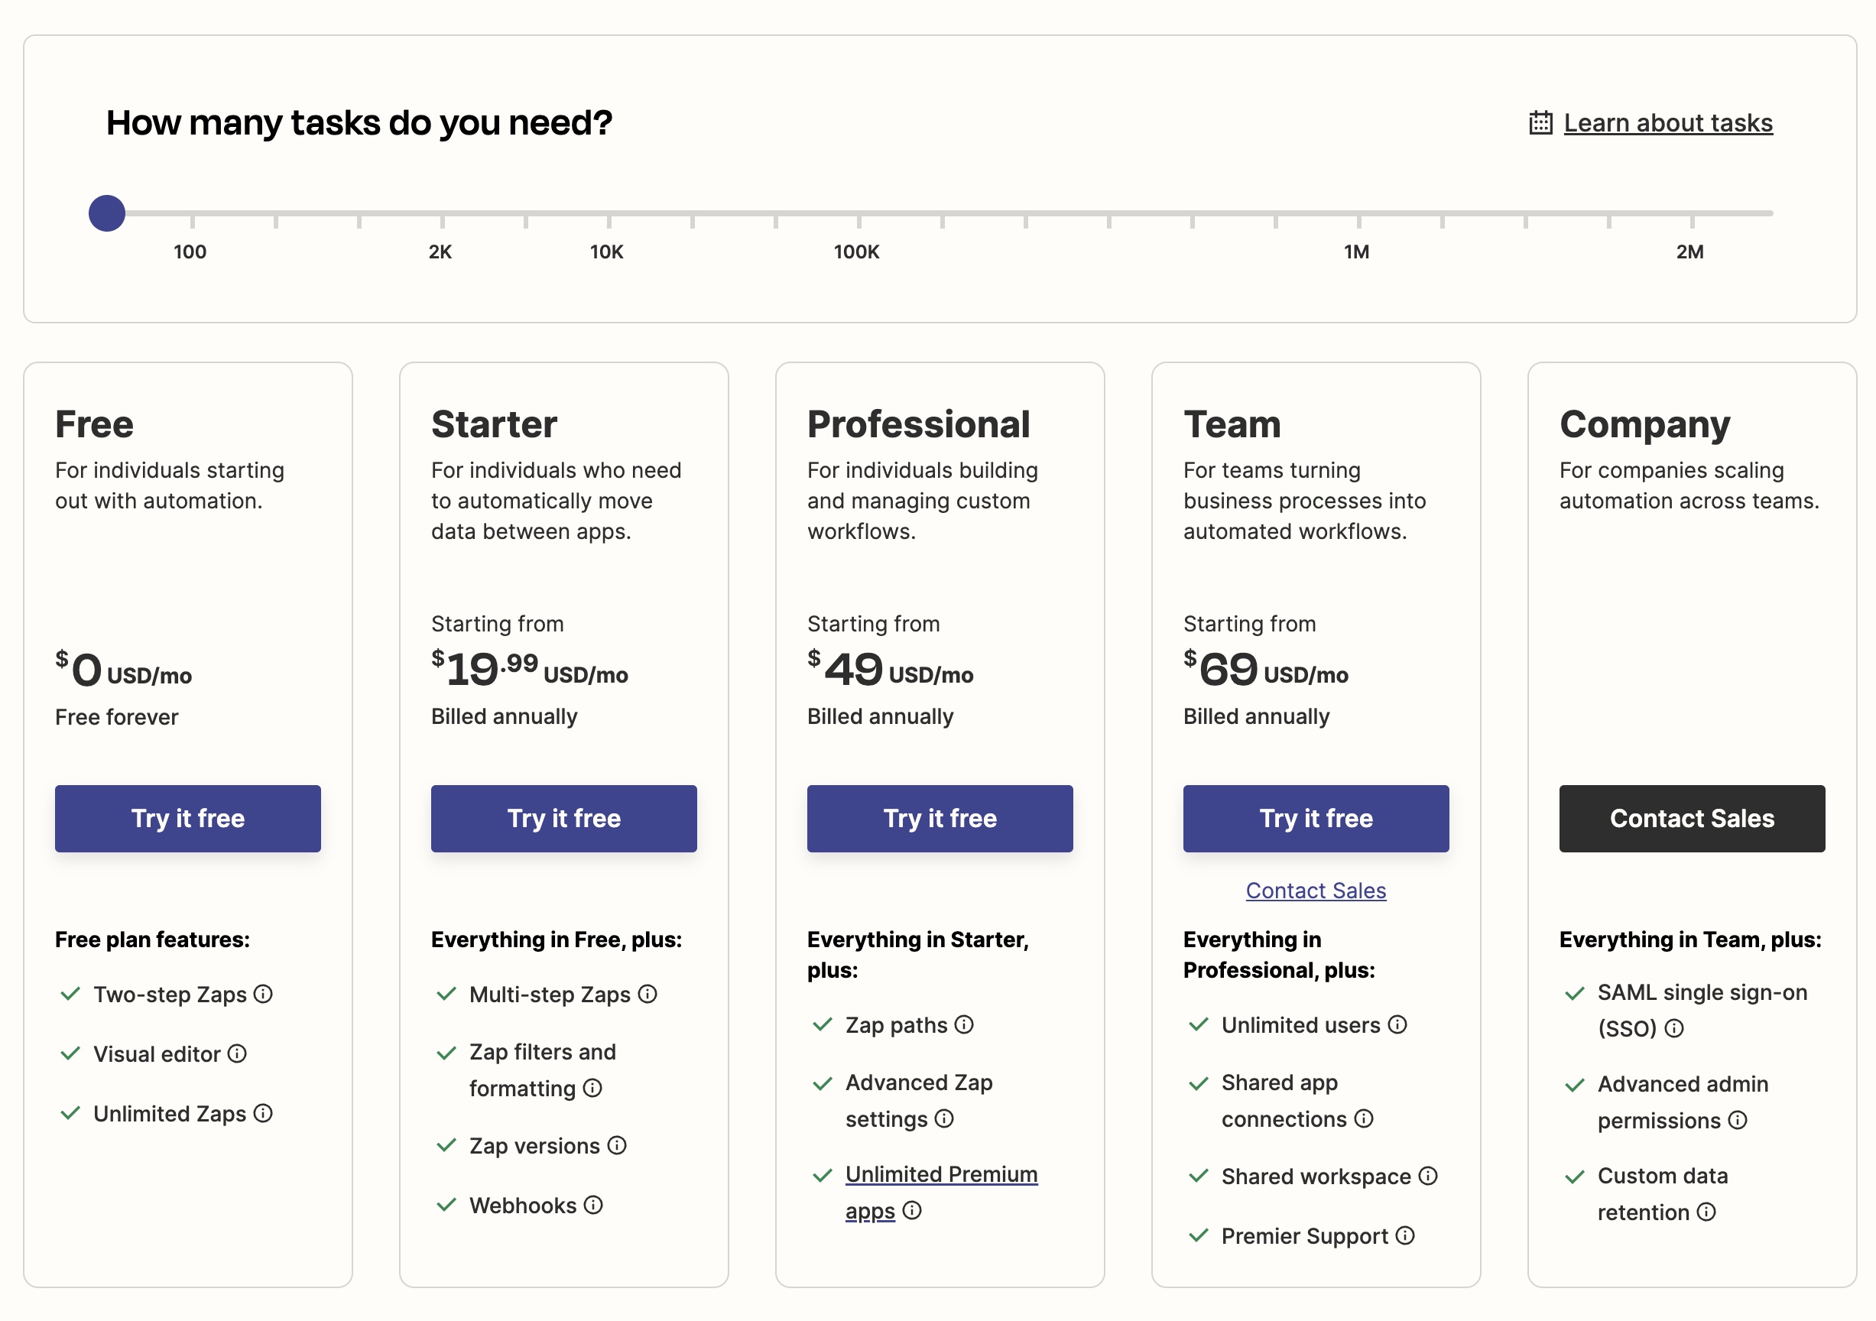The height and width of the screenshot is (1321, 1876).
Task: Click Contact Sales under the Team plan
Action: tap(1316, 891)
